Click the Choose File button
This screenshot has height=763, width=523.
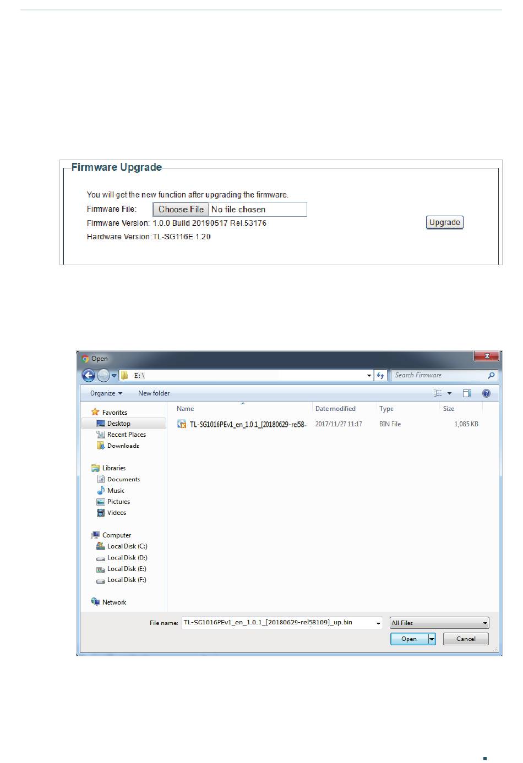181,209
